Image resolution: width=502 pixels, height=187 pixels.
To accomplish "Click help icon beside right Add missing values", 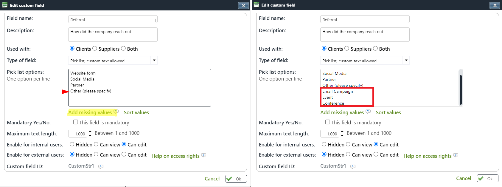I will [x=368, y=112].
